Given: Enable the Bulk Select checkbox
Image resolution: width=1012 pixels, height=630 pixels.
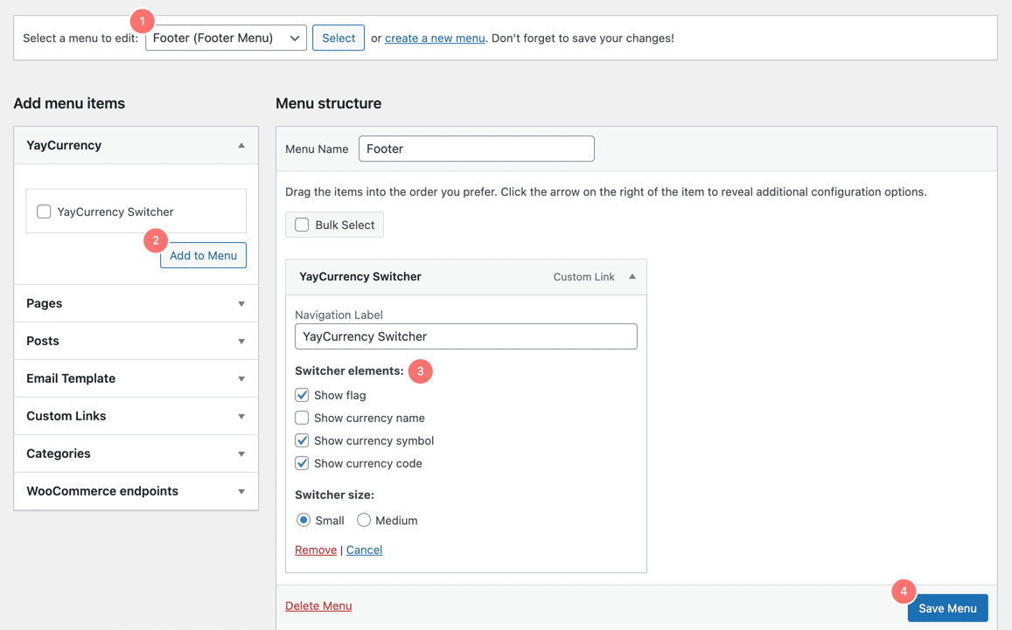Looking at the screenshot, I should (x=302, y=225).
